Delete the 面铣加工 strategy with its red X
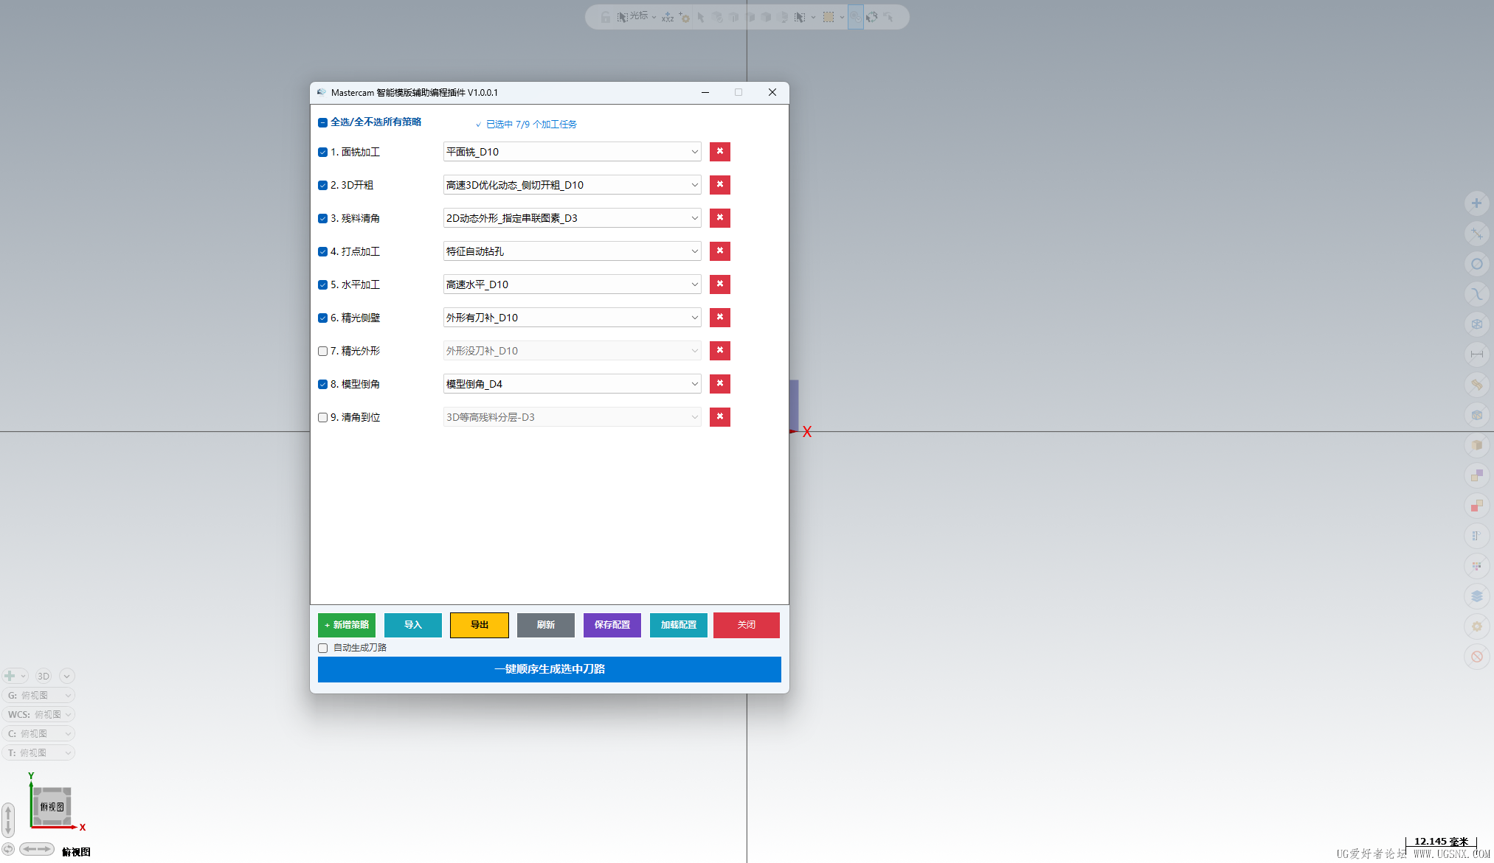This screenshot has width=1494, height=863. pyautogui.click(x=720, y=152)
